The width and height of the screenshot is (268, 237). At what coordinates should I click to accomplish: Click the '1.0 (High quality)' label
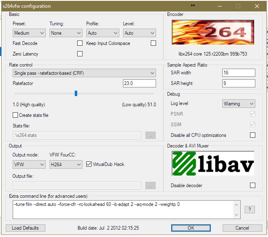coord(29,105)
